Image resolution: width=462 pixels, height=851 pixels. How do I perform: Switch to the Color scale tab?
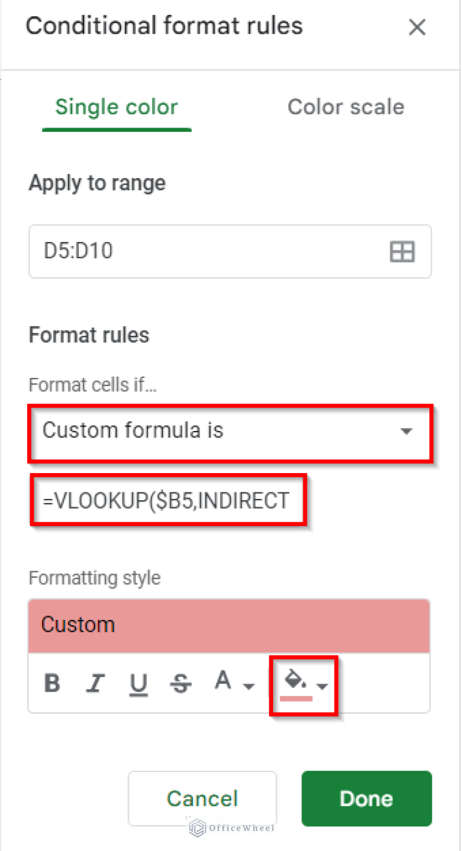tap(346, 107)
